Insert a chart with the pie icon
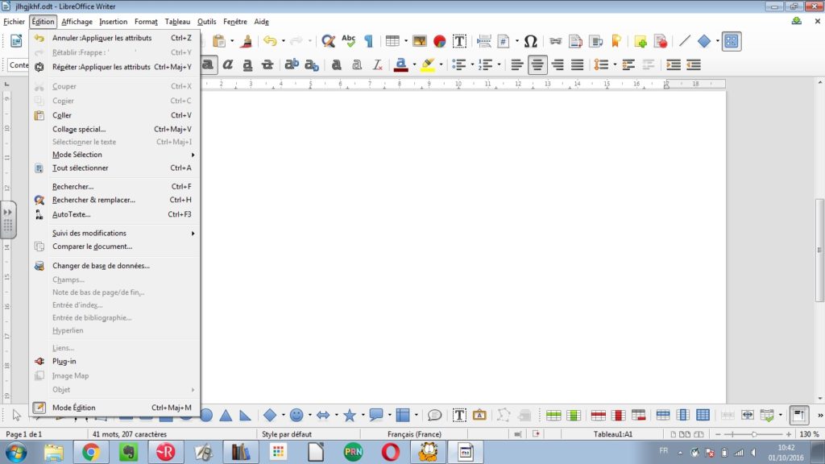This screenshot has height=464, width=825. (439, 41)
